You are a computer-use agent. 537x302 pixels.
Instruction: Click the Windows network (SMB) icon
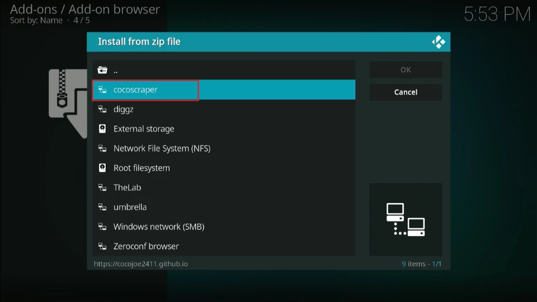[x=102, y=226]
